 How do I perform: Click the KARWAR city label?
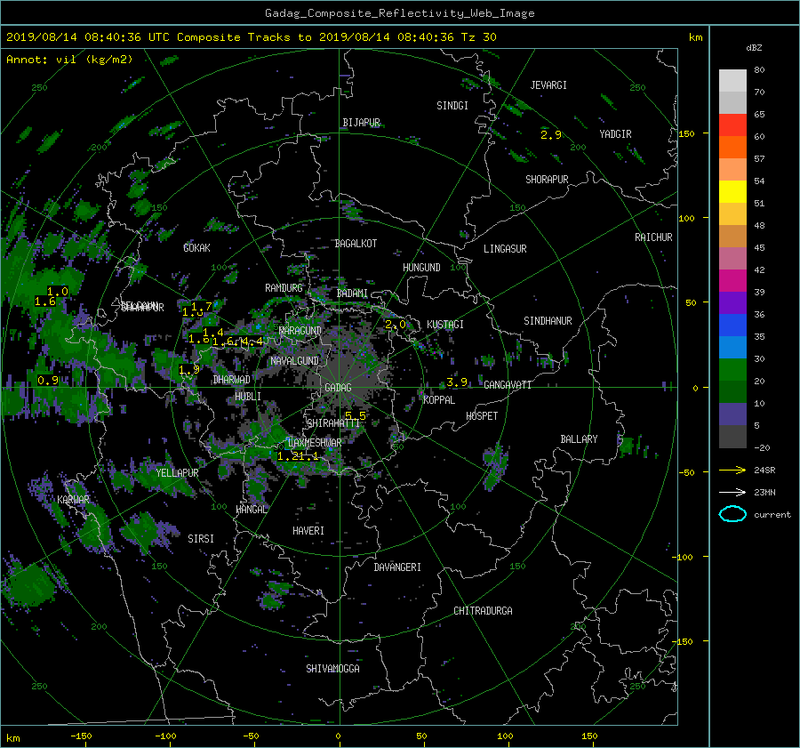click(74, 500)
